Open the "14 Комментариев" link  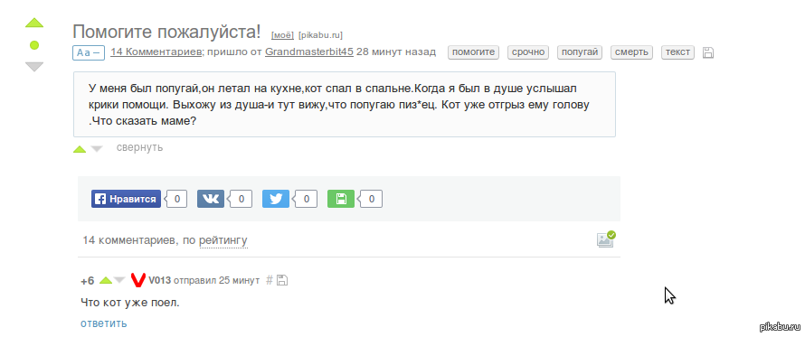pyautogui.click(x=156, y=51)
